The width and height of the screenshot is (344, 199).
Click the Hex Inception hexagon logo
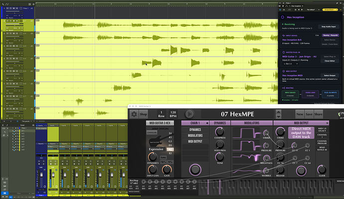[x=283, y=17]
